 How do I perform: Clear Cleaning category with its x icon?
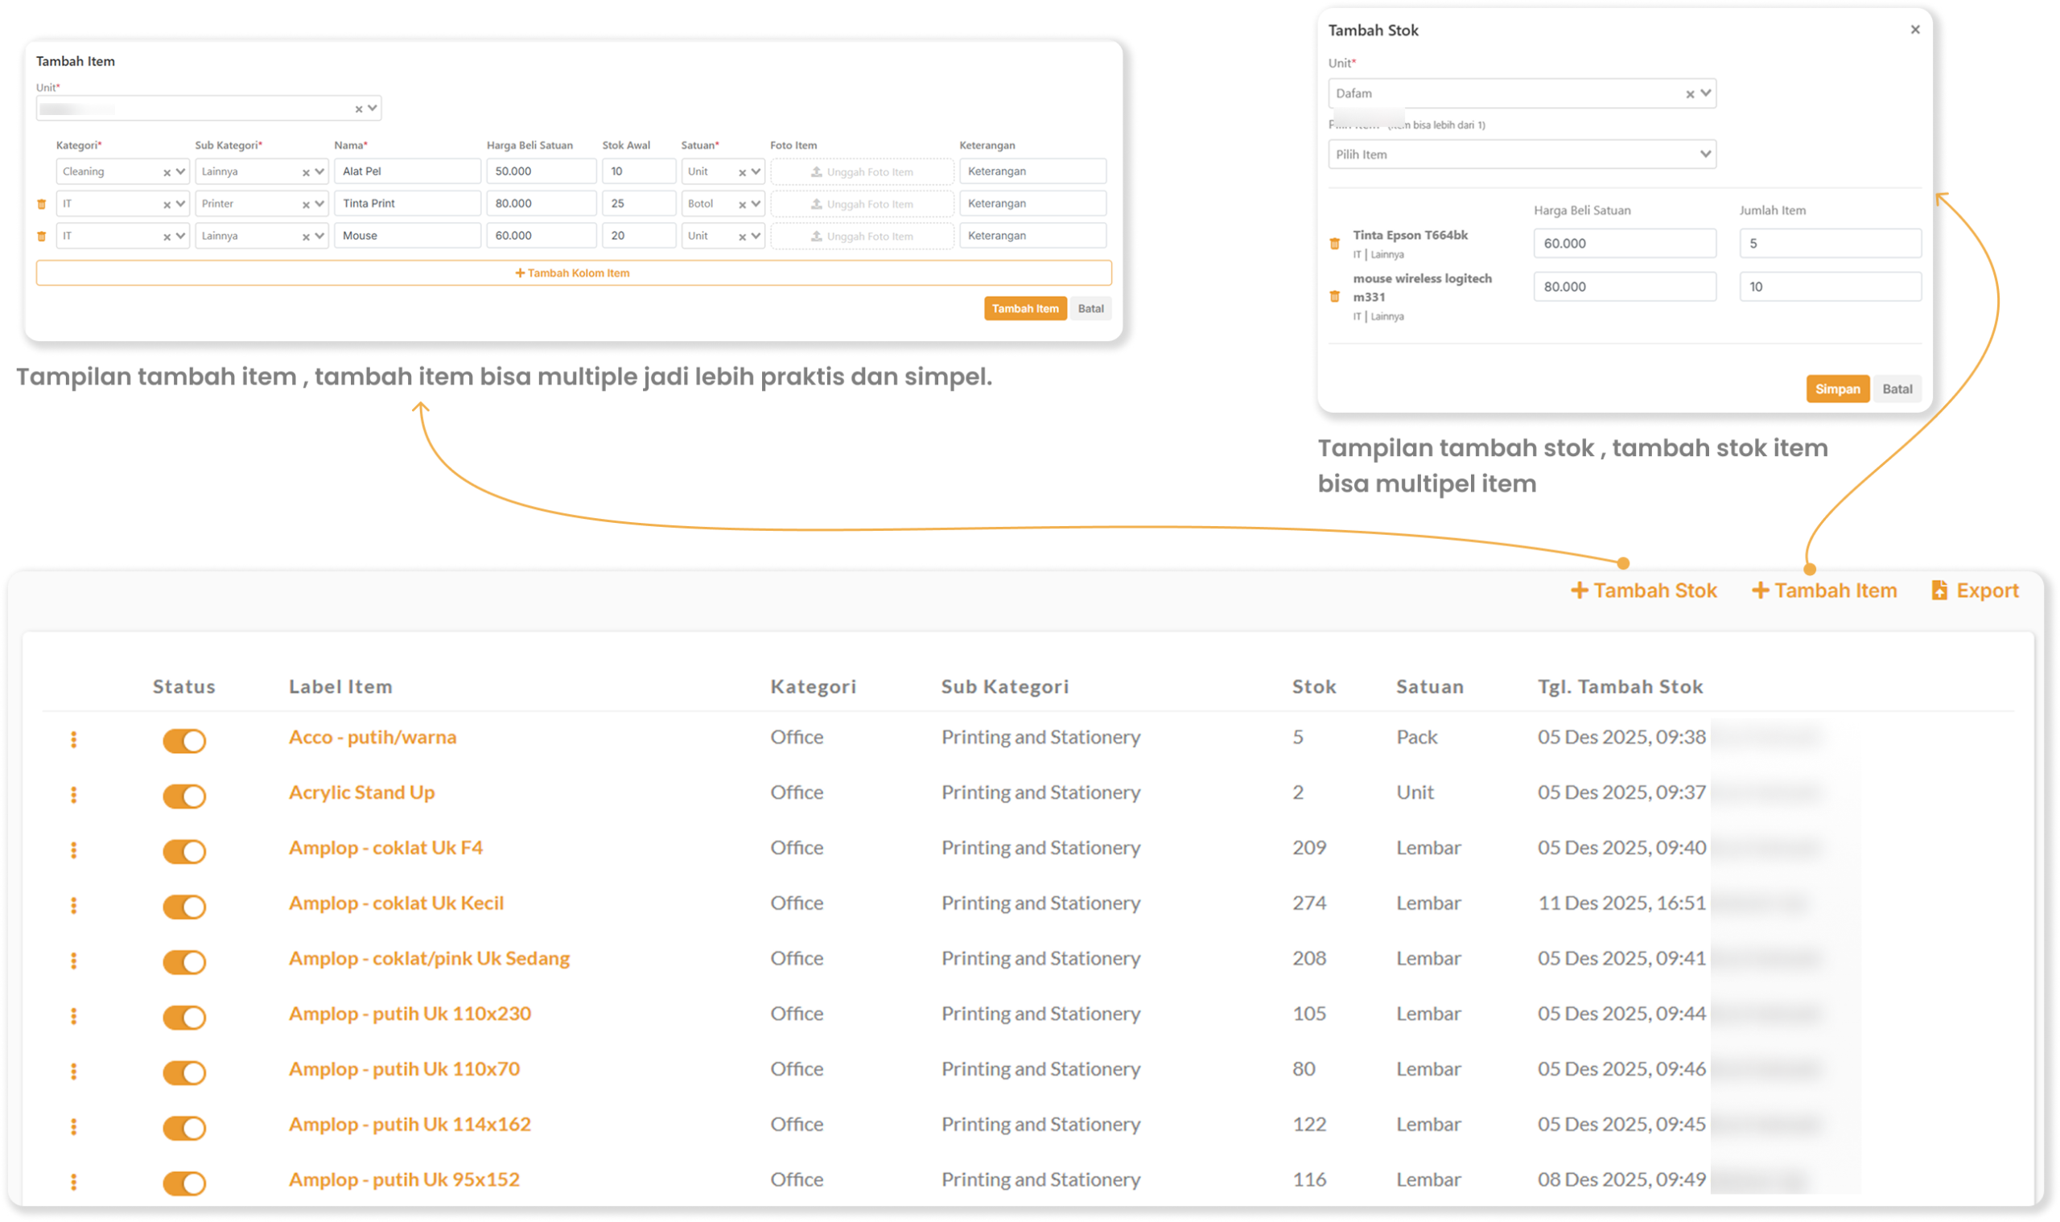point(167,172)
